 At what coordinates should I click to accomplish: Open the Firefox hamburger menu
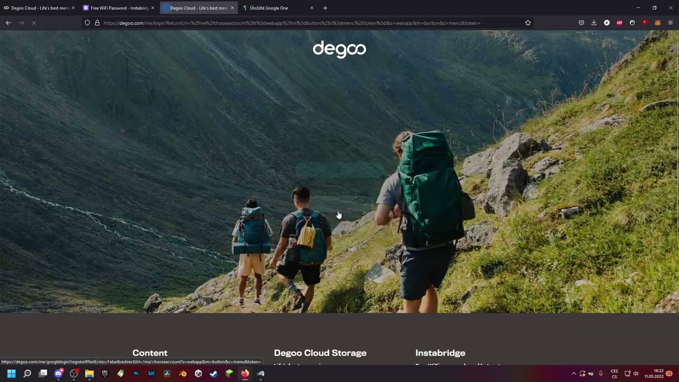click(x=671, y=23)
